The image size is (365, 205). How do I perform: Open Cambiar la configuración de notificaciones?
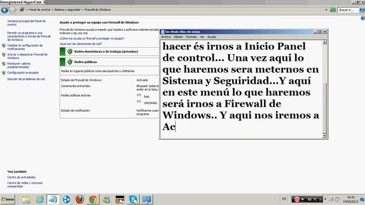(25, 47)
